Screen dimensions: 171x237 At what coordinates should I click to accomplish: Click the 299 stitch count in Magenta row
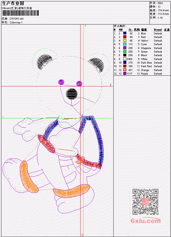[x=130, y=48]
